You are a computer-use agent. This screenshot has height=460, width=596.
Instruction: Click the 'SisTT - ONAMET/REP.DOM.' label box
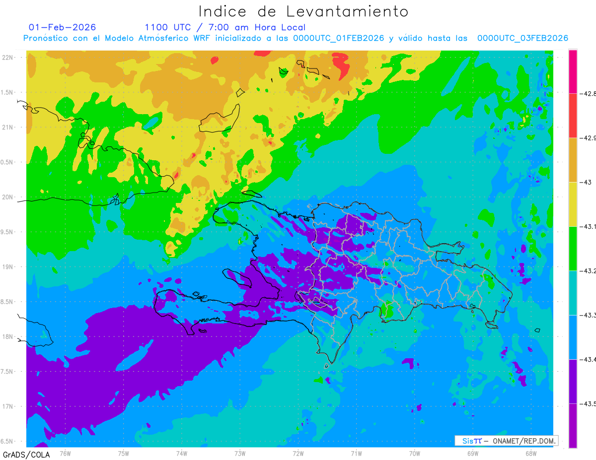[x=506, y=441]
